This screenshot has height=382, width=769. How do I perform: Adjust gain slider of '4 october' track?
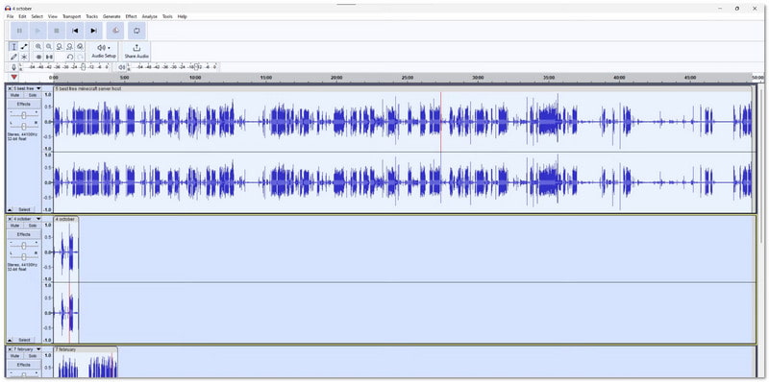click(x=23, y=245)
